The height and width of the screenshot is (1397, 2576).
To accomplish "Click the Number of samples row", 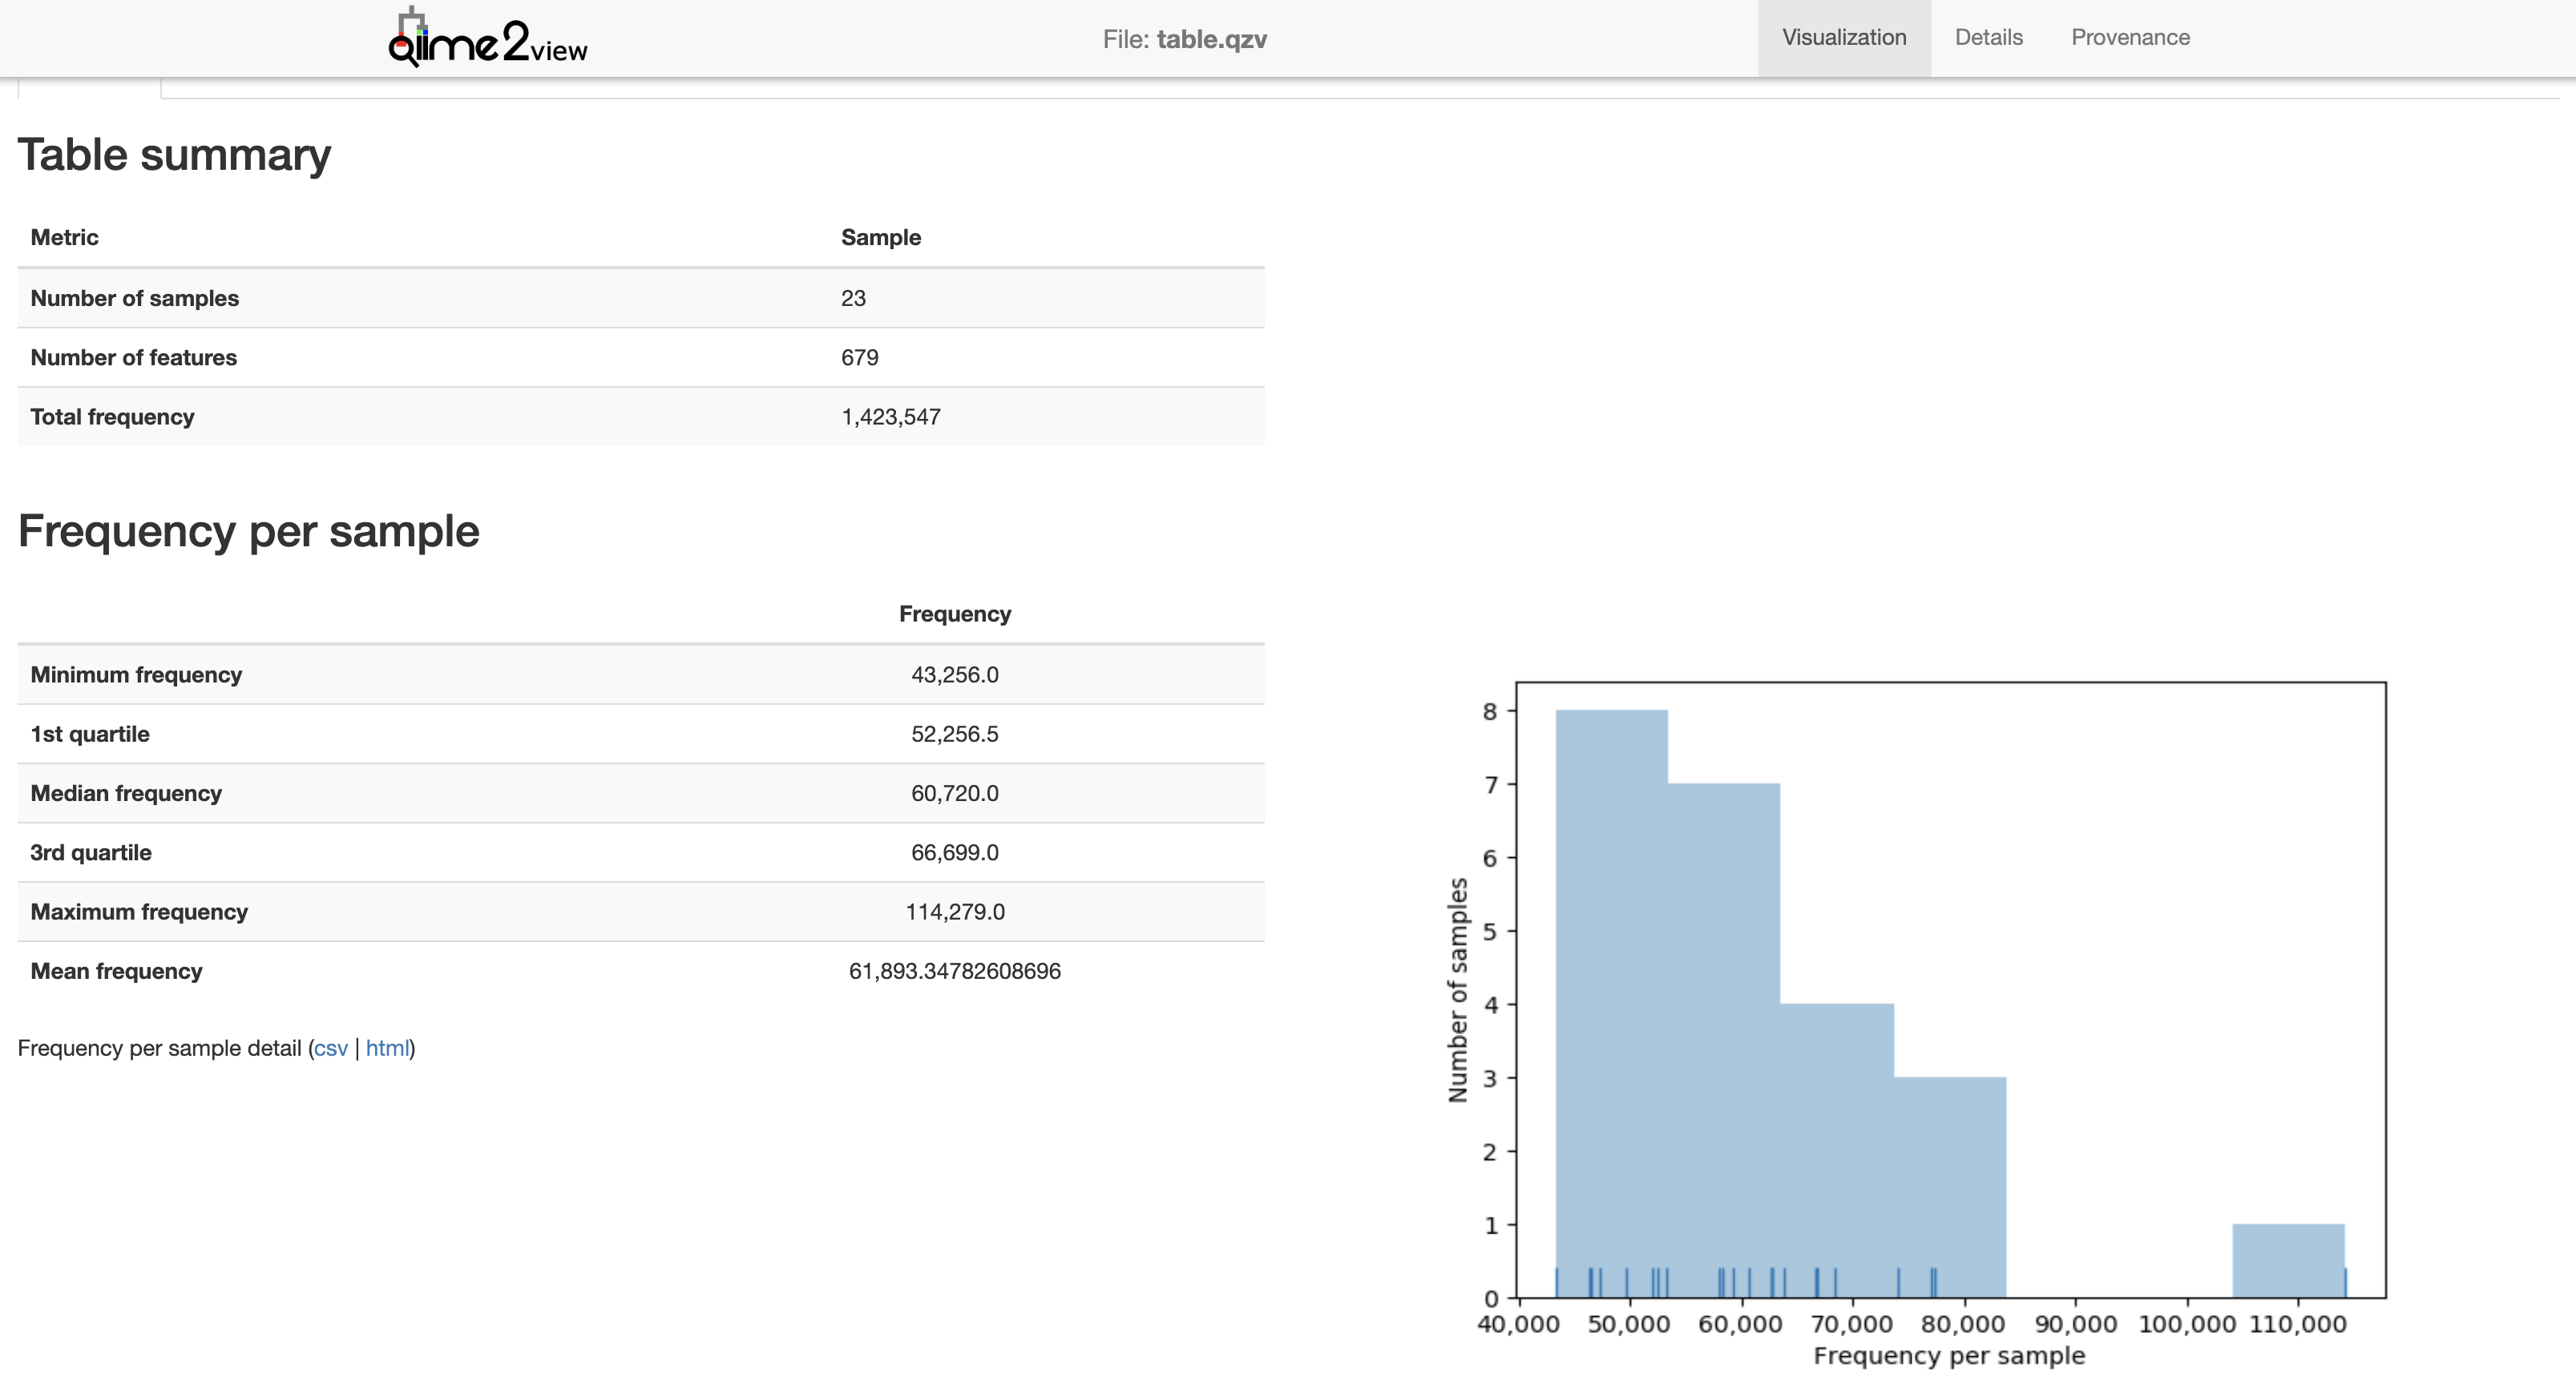I will pos(640,298).
